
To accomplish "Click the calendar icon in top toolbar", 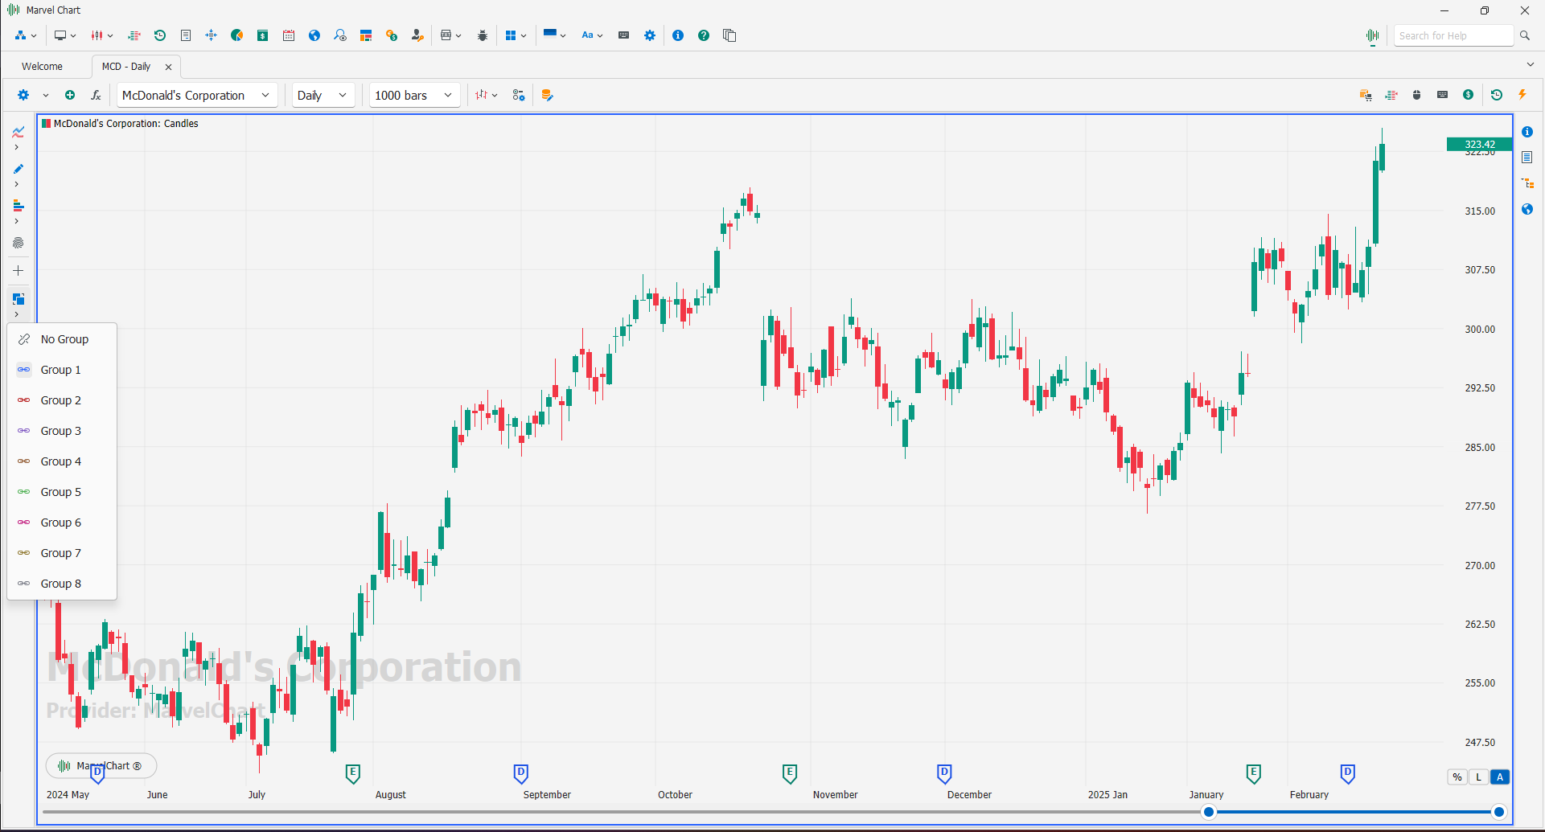I will pos(289,35).
